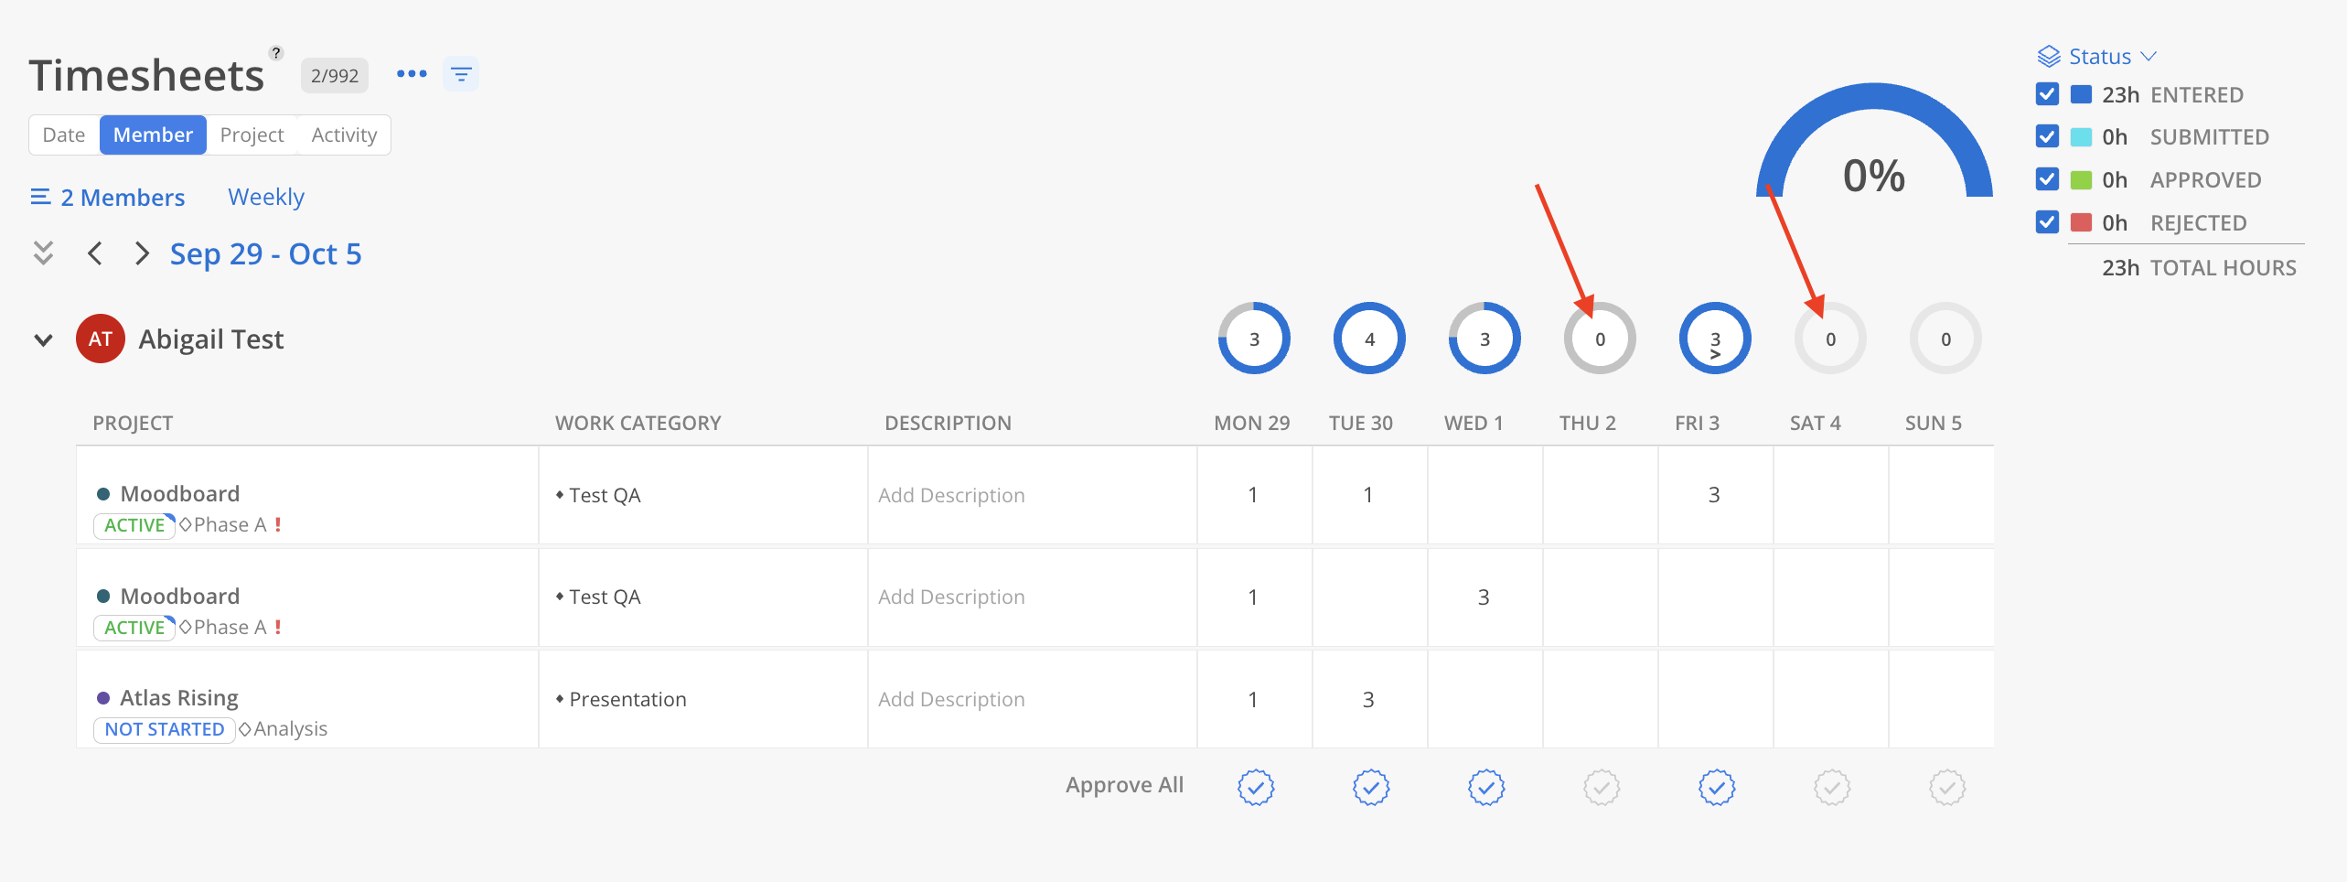Image resolution: width=2347 pixels, height=882 pixels.
Task: Uncheck the ENTERED status checkbox
Action: [x=2047, y=94]
